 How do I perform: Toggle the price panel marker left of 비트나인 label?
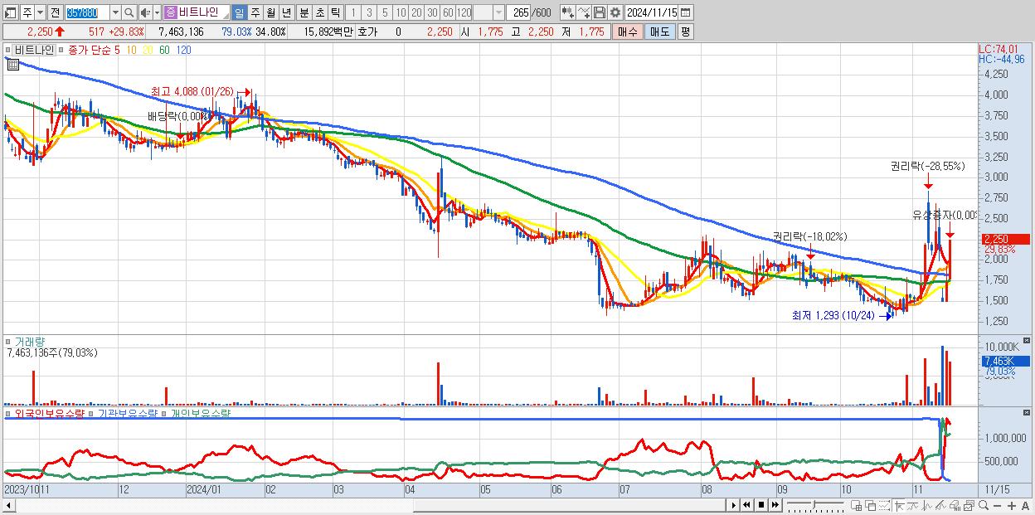coord(9,50)
